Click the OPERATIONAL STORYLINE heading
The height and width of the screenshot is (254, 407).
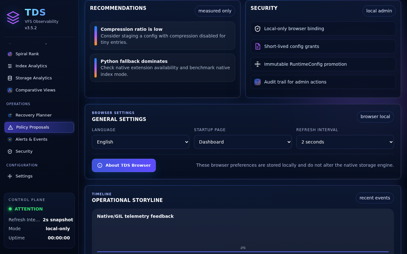pos(127,200)
